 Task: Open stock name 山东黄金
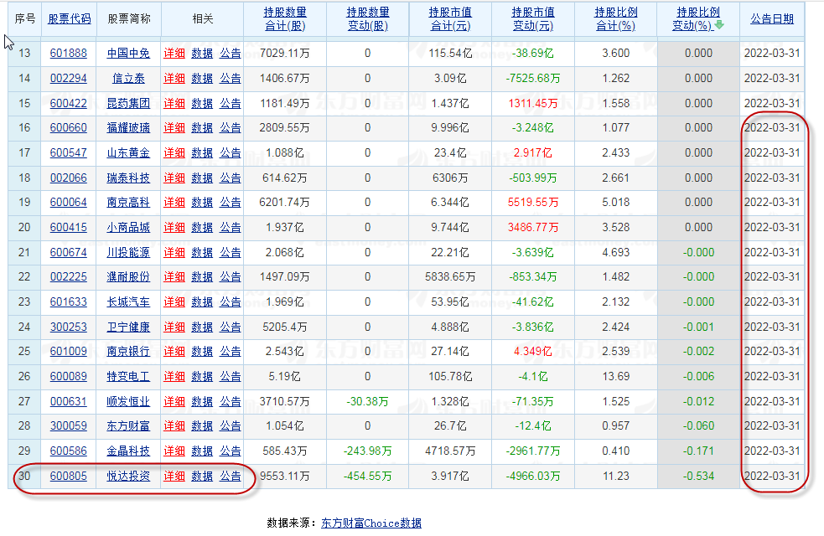coord(128,153)
